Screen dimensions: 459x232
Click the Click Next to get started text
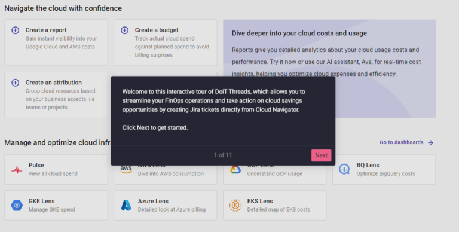155,127
